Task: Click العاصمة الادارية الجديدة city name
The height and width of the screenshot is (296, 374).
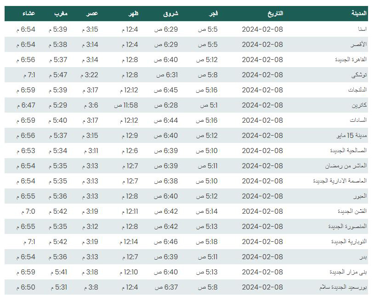Action: (x=340, y=181)
